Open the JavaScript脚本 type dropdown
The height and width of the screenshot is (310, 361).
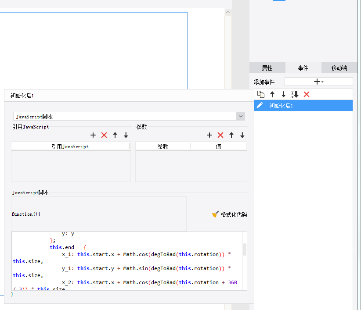click(241, 116)
